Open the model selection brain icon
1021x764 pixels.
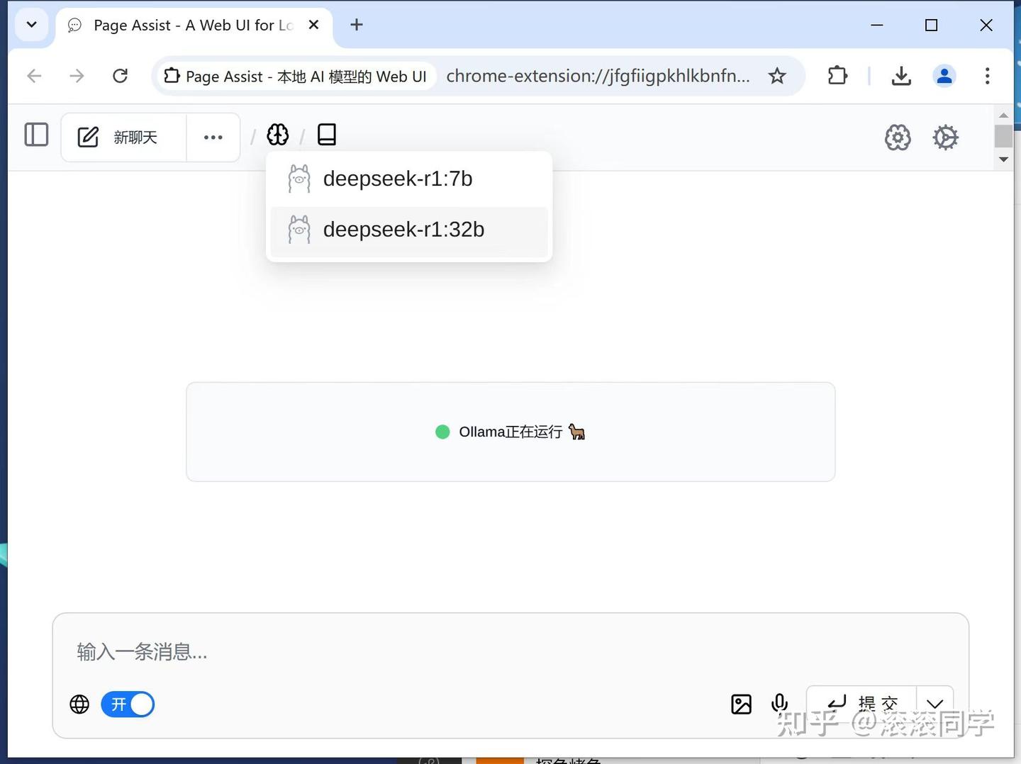point(277,135)
